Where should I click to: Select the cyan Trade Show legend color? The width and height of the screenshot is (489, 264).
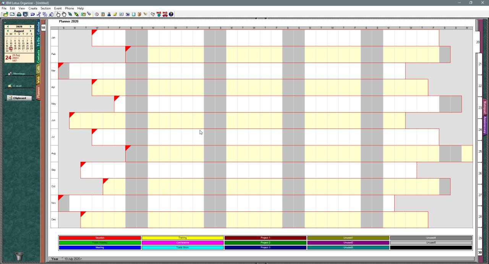[x=183, y=248]
